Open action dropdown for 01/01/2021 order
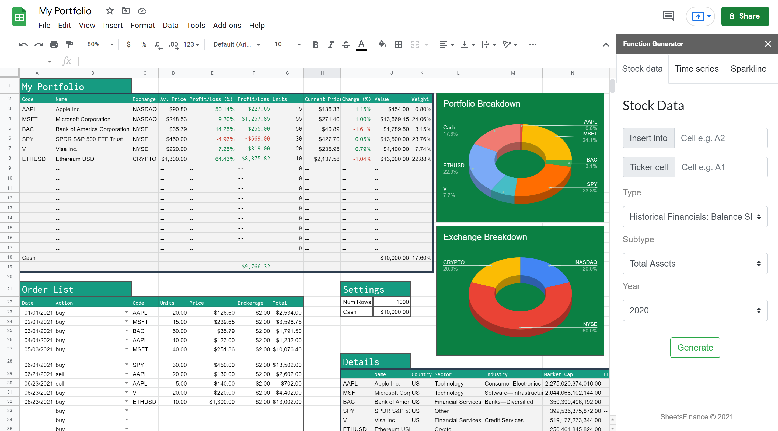Image resolution: width=778 pixels, height=431 pixels. point(127,312)
